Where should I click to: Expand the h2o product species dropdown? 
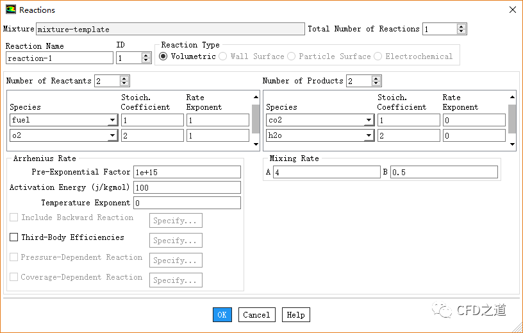369,135
